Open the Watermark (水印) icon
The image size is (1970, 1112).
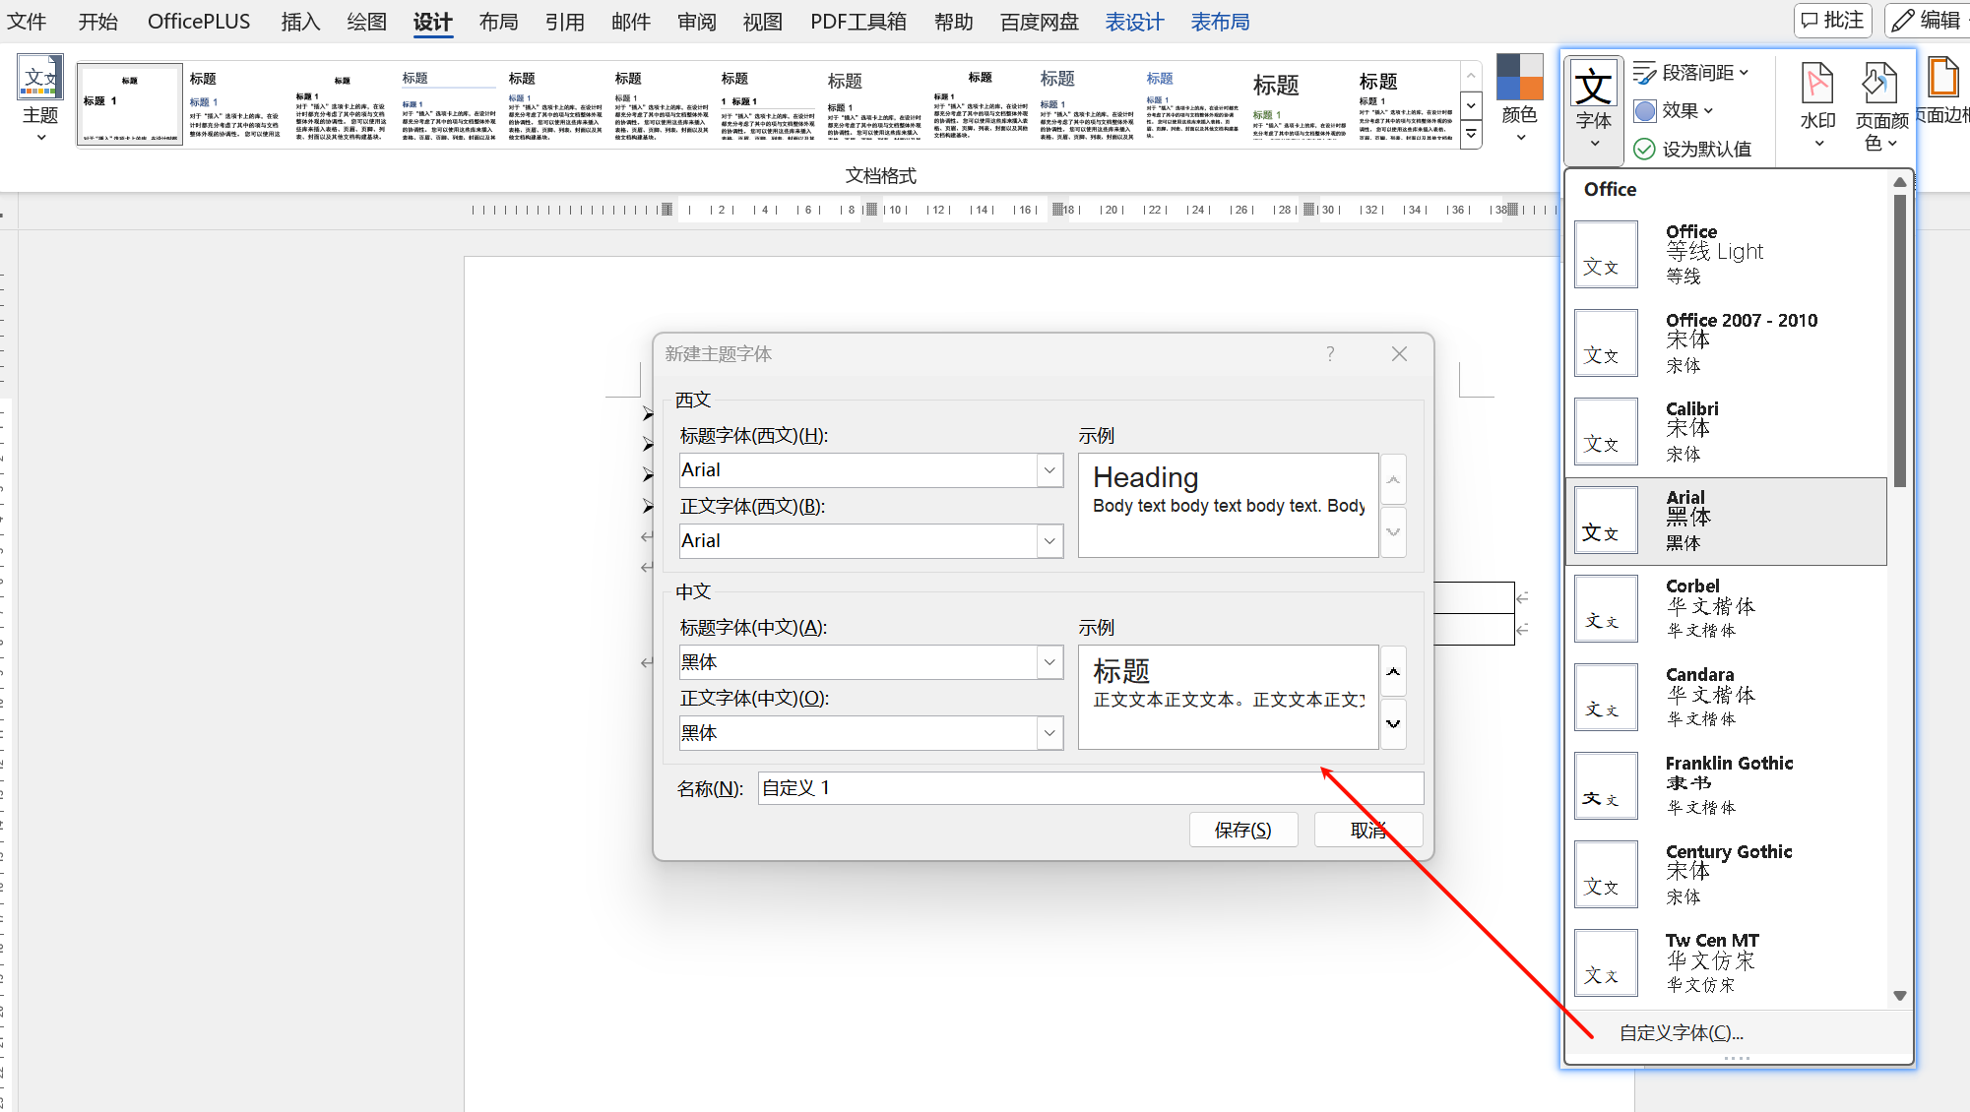point(1817,85)
